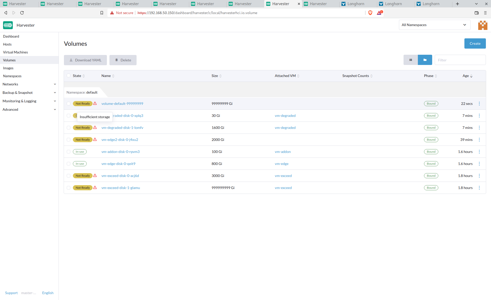Open actions menu for vm-edge-disk-0-qeit9 row
This screenshot has width=491, height=300.
click(479, 164)
